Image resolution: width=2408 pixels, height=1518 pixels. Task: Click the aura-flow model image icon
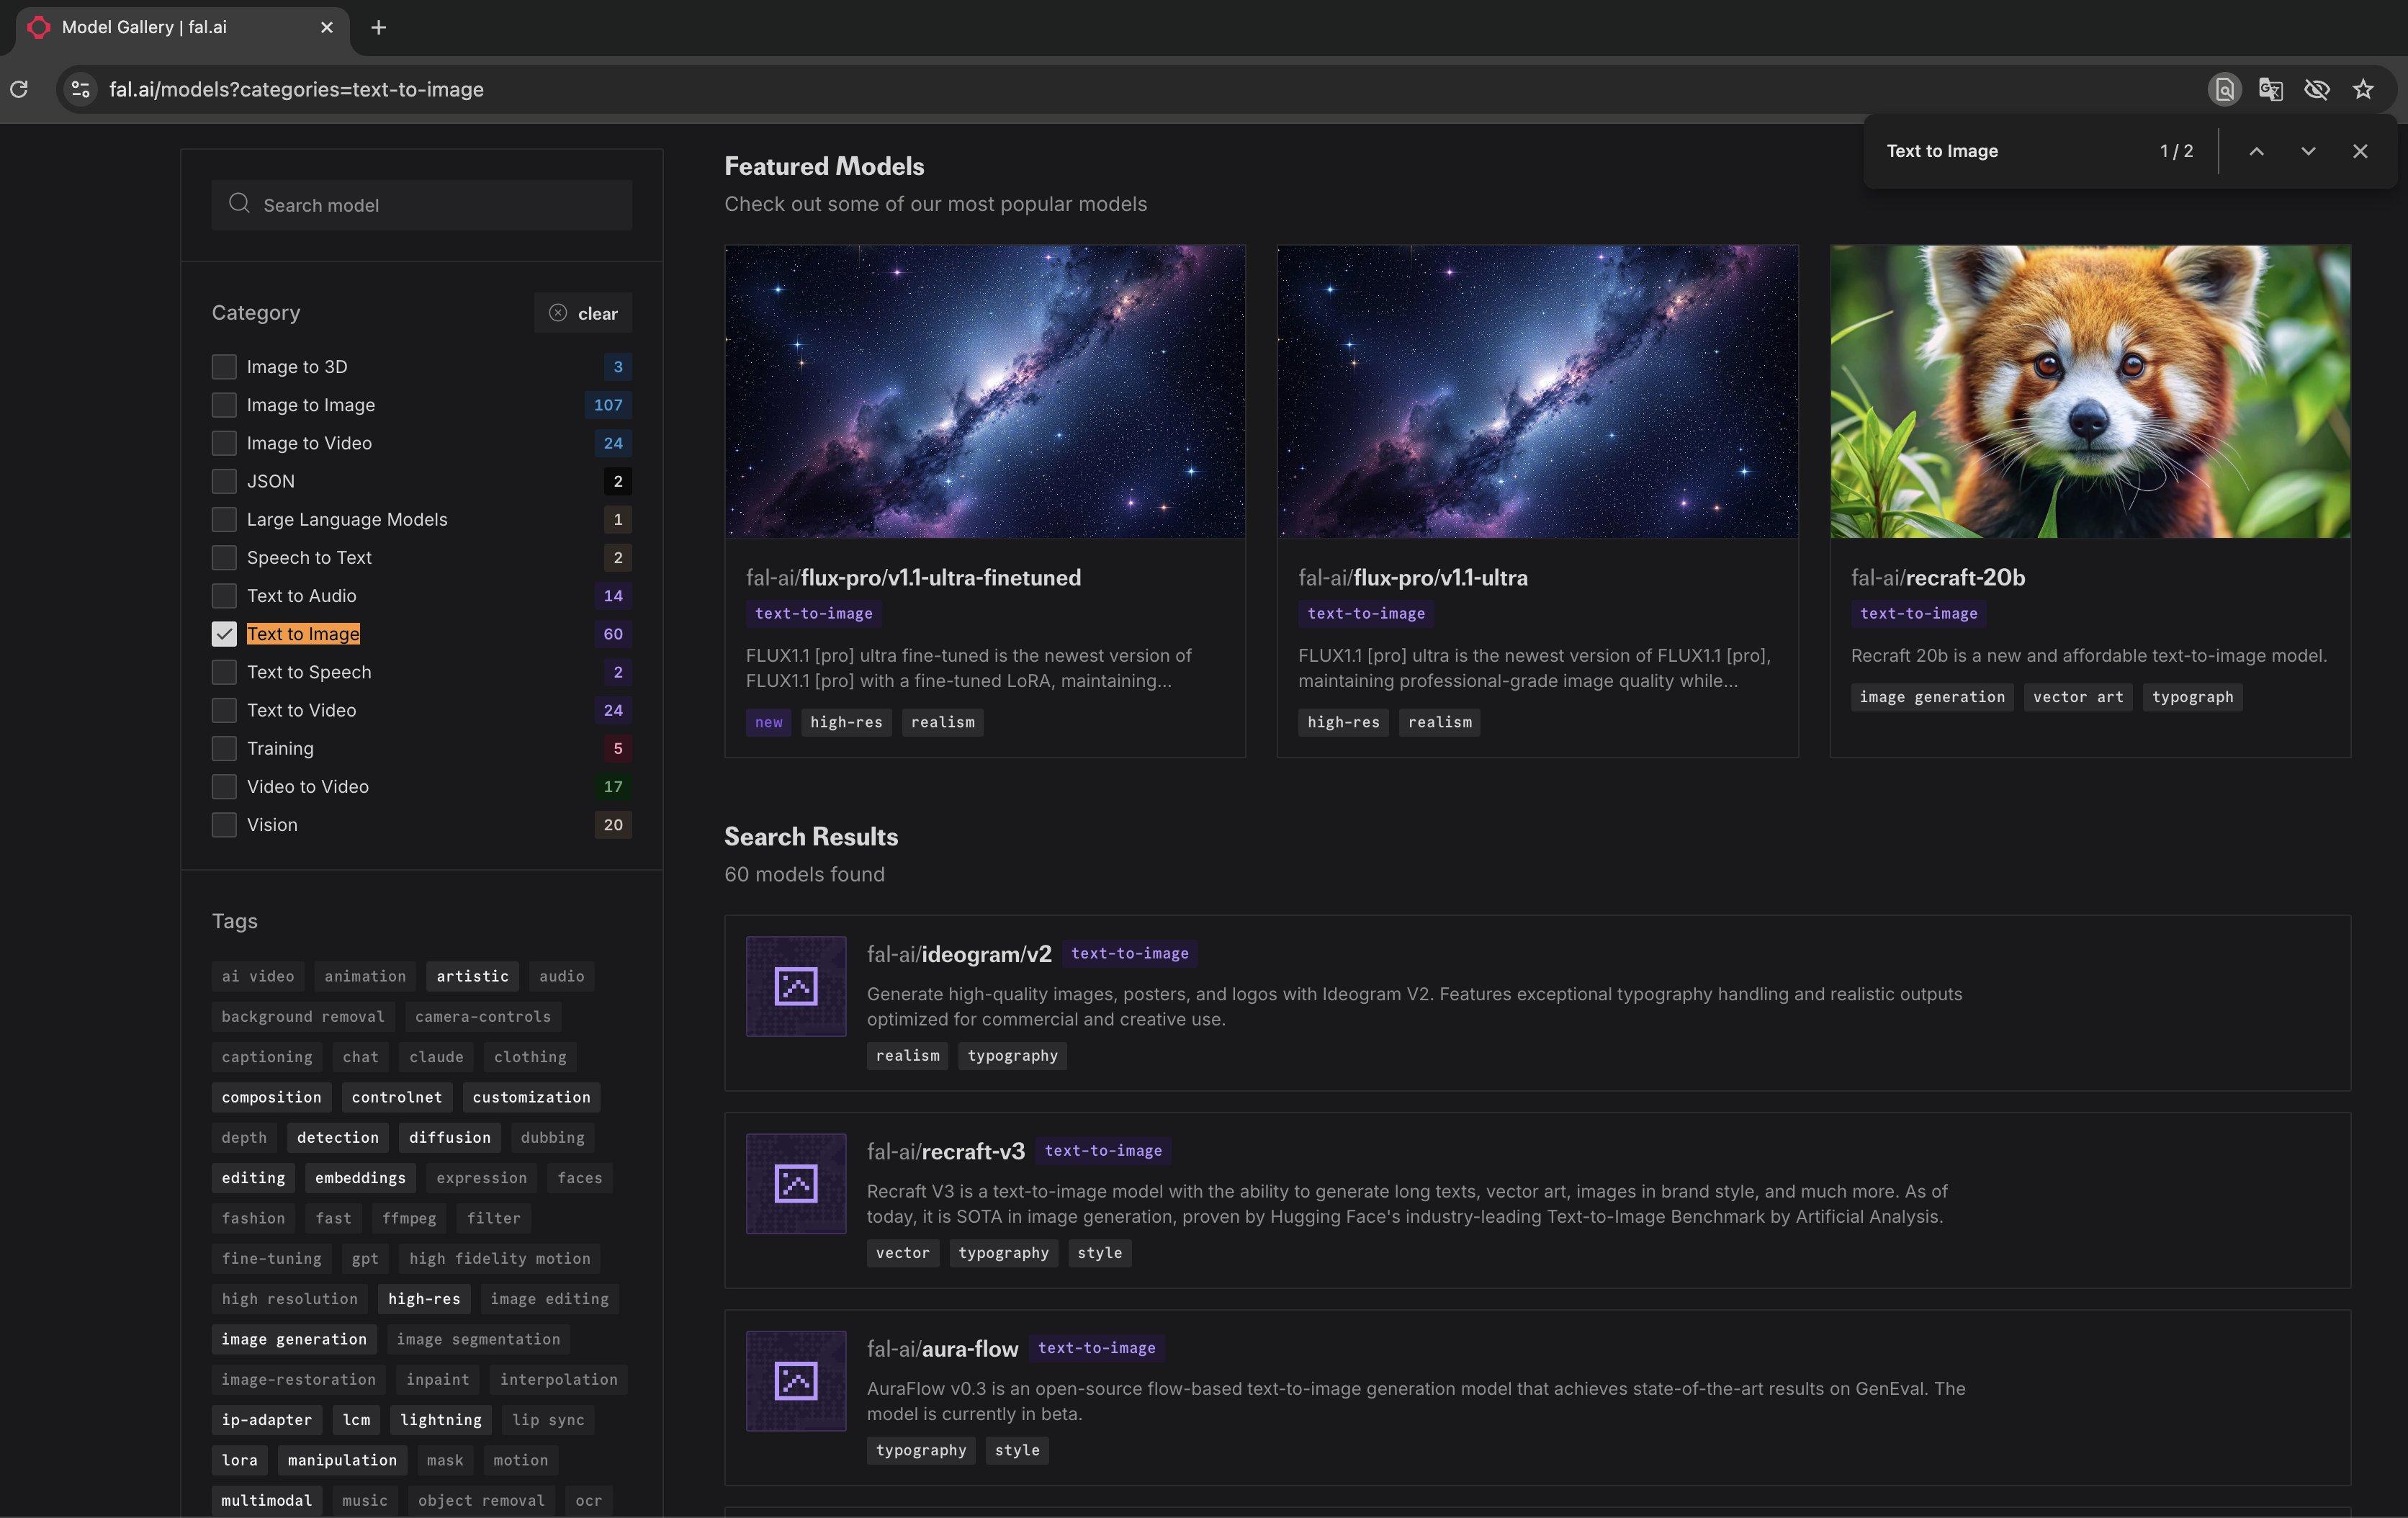(796, 1380)
